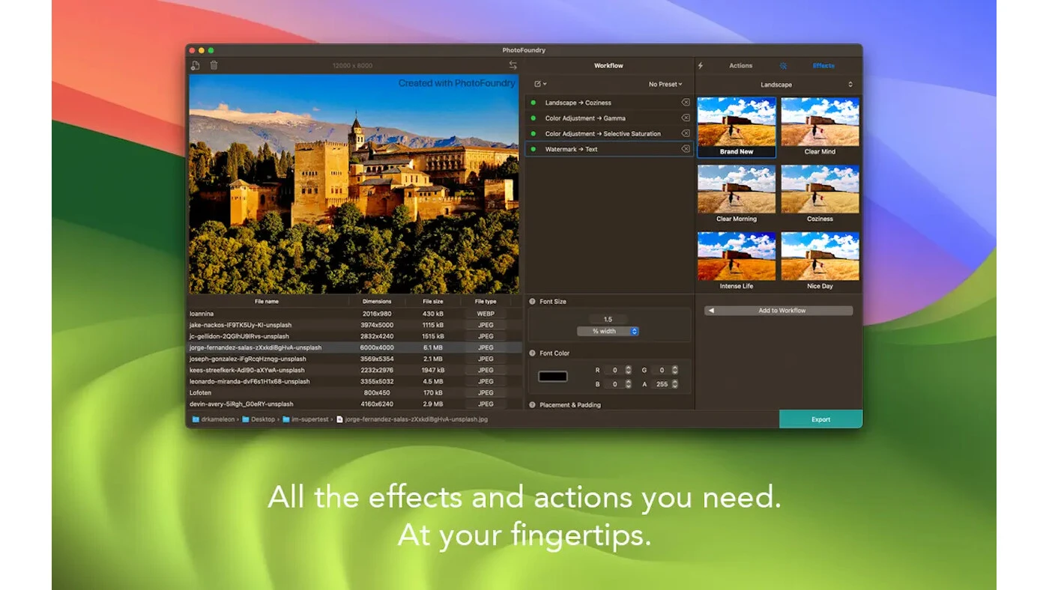
Task: Open the workflow edit dropdown menu
Action: pos(540,84)
